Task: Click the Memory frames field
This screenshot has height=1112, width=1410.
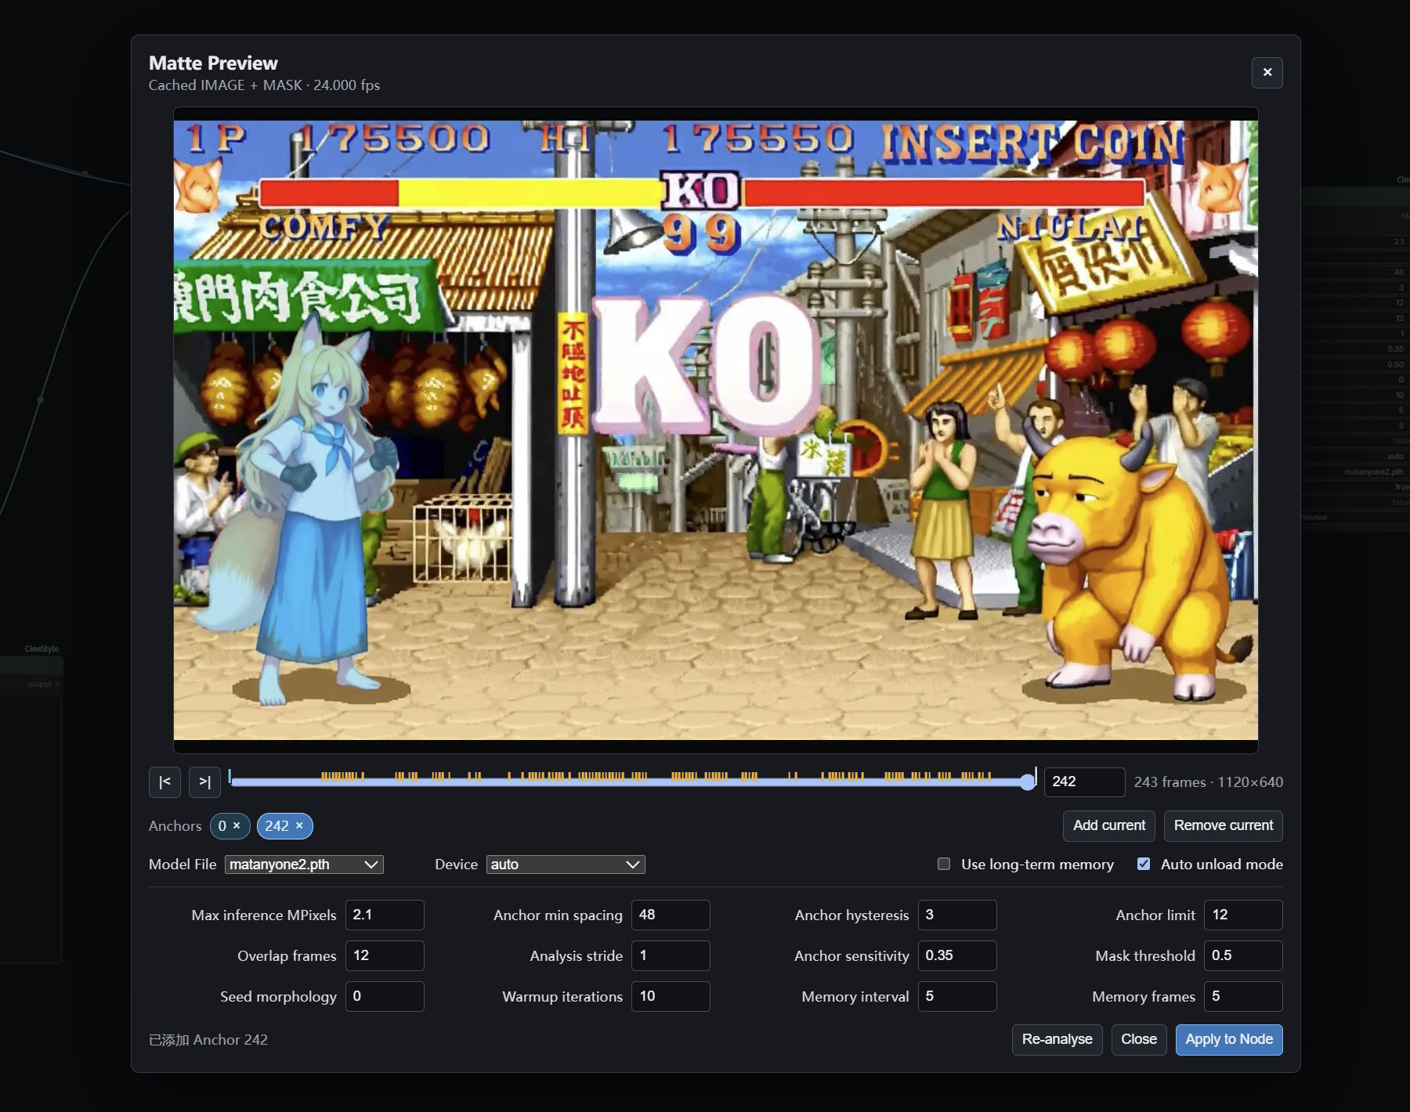Action: [x=1243, y=996]
